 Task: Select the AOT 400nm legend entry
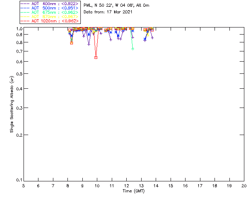(49, 4)
